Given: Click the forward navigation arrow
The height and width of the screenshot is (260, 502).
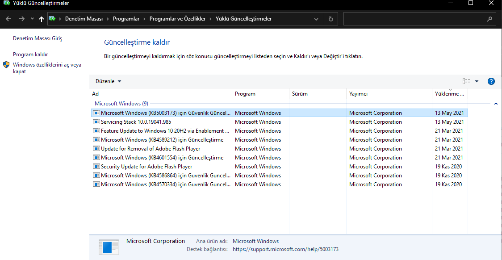Looking at the screenshot, I should click(x=21, y=19).
